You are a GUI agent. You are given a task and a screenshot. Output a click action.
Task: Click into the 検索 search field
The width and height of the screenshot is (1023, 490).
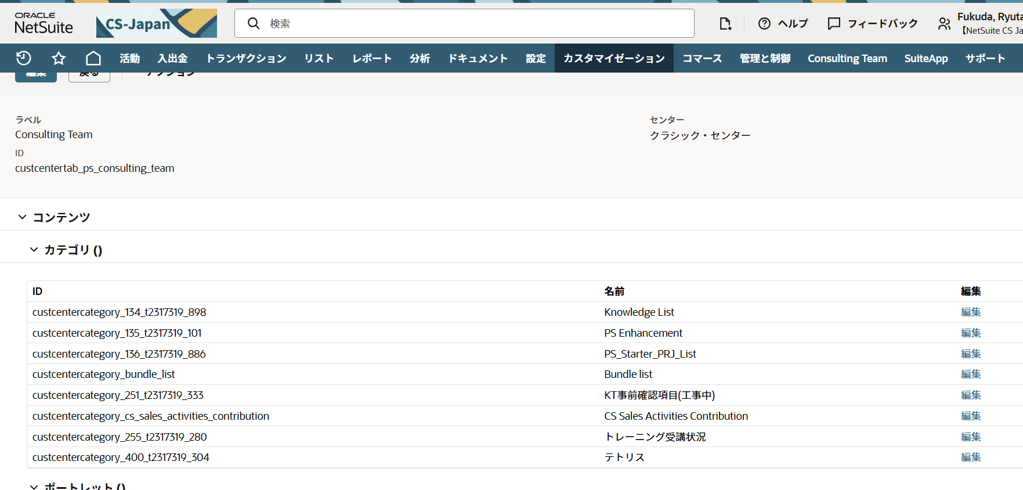click(x=464, y=23)
